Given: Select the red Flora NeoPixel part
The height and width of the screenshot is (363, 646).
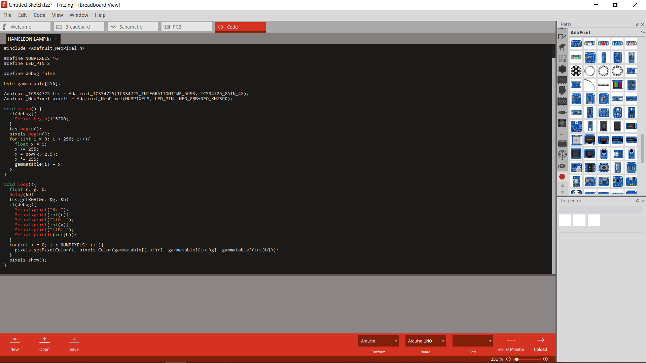Looking at the screenshot, I should click(x=604, y=43).
